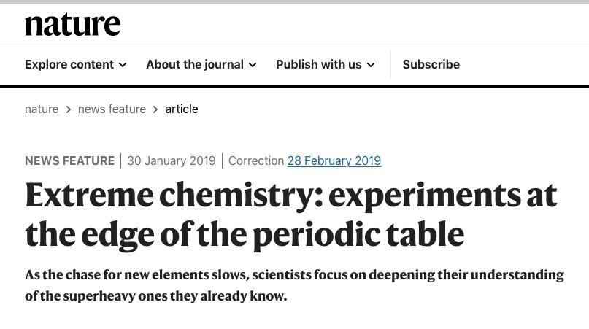Expand the Publish with us chevron arrow
Screen dimensions: 589x329
point(371,65)
